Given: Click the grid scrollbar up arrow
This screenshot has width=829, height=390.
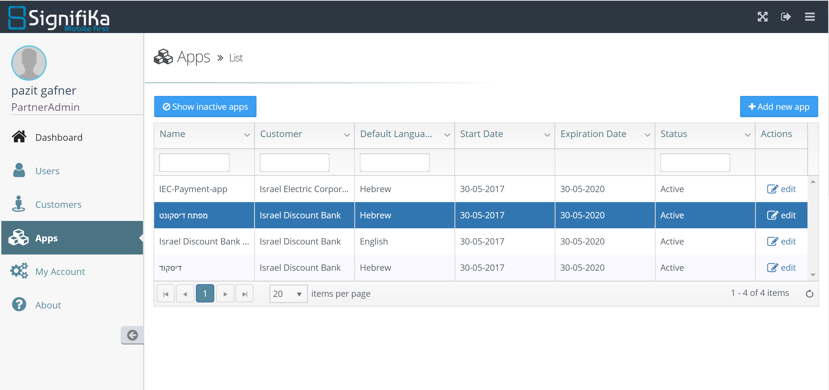Looking at the screenshot, I should (812, 182).
